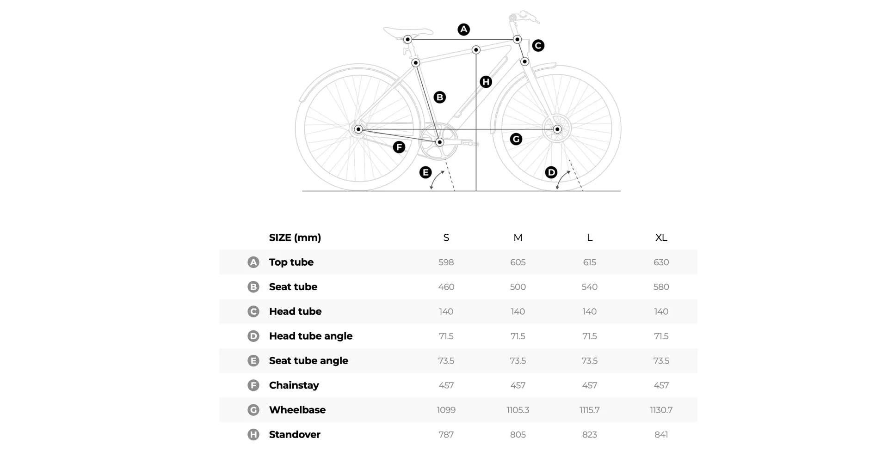This screenshot has width=888, height=469.
Task: Click the black B marker on the seat tube
Action: coord(439,97)
